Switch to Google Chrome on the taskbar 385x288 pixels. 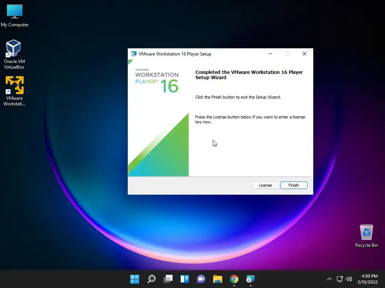point(234,279)
